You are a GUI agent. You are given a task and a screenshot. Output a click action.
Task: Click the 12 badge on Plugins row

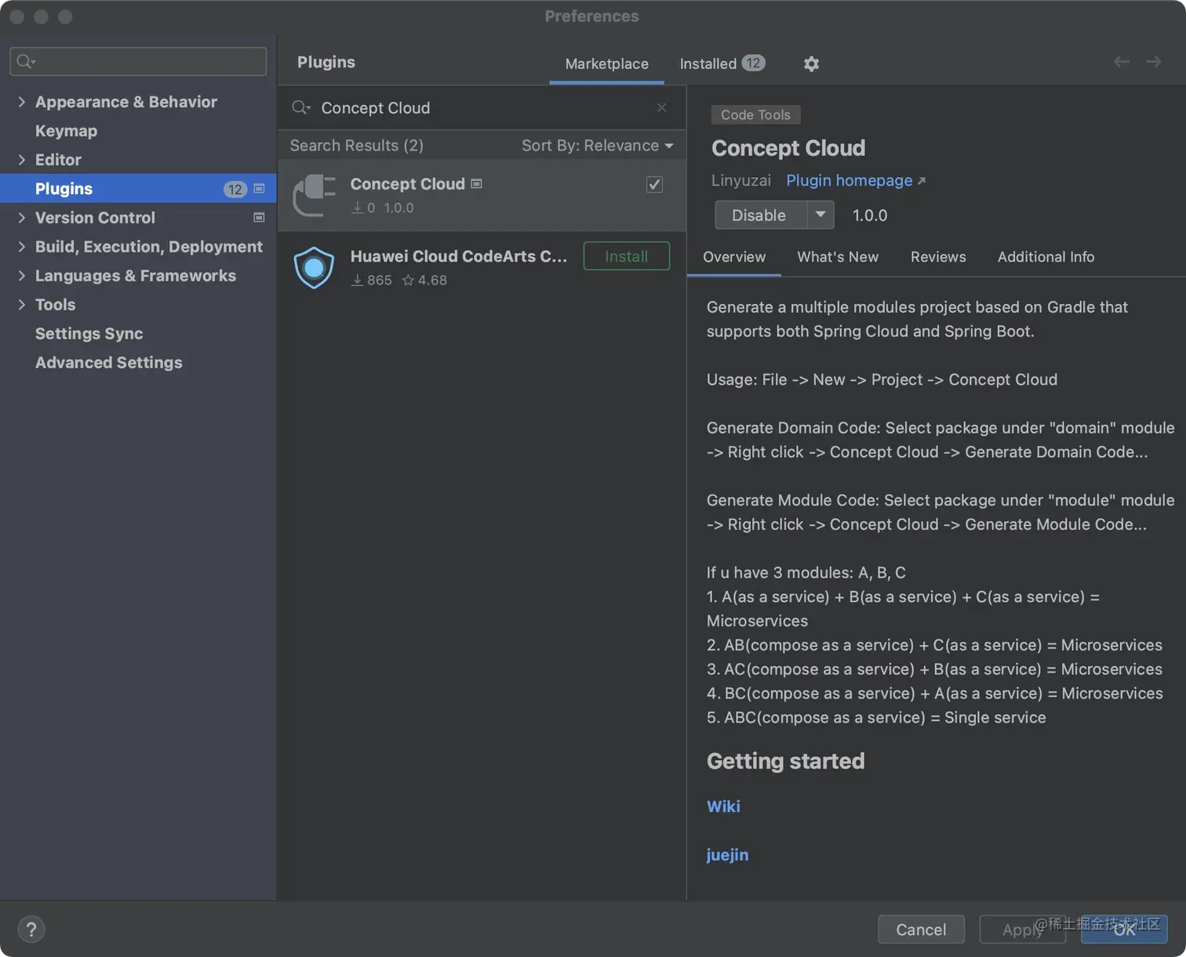pos(235,189)
